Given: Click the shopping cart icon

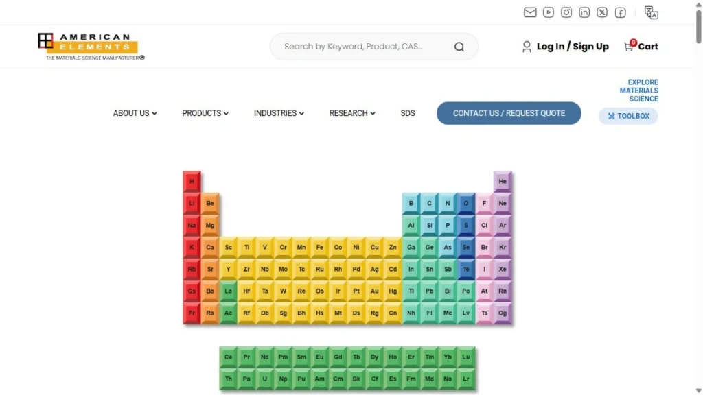Looking at the screenshot, I should tap(629, 46).
